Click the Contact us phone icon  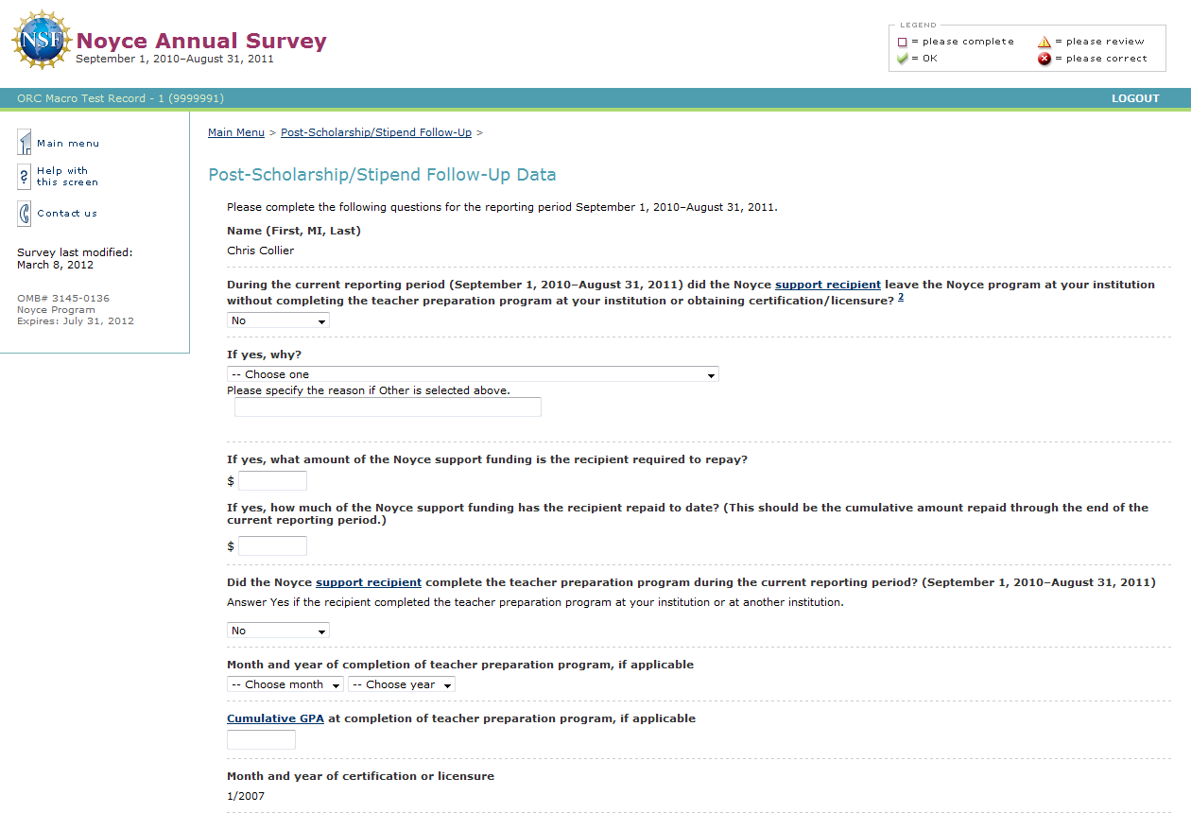(x=25, y=214)
